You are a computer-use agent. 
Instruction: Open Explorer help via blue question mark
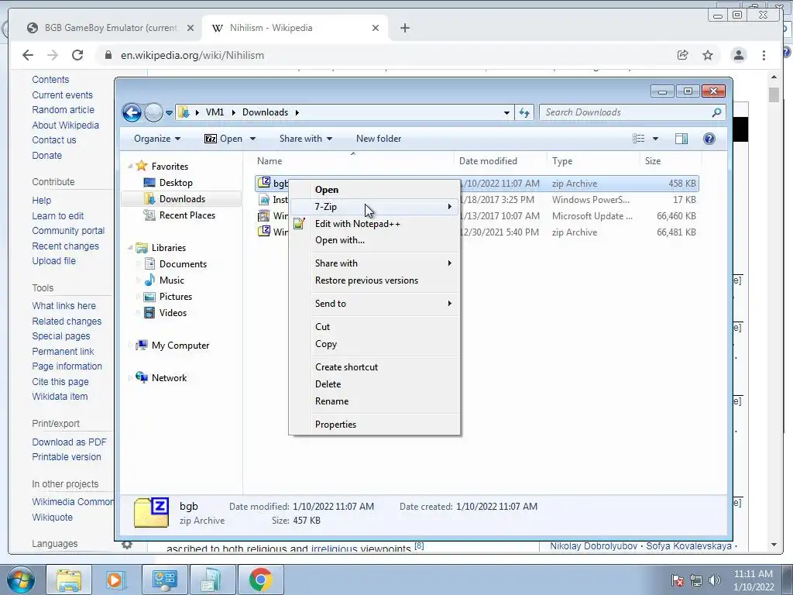[709, 139]
